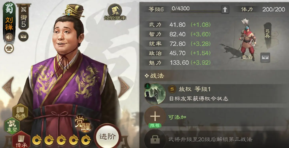Tap the level-up arrow beside experience bar
289x148 pixels.
point(225,9)
